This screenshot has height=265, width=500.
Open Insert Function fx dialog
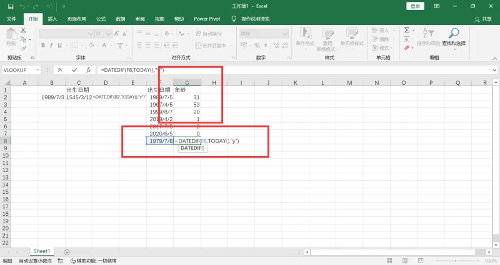tap(88, 70)
